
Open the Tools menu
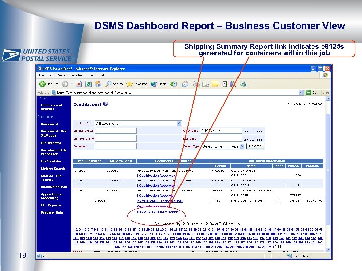[91, 76]
